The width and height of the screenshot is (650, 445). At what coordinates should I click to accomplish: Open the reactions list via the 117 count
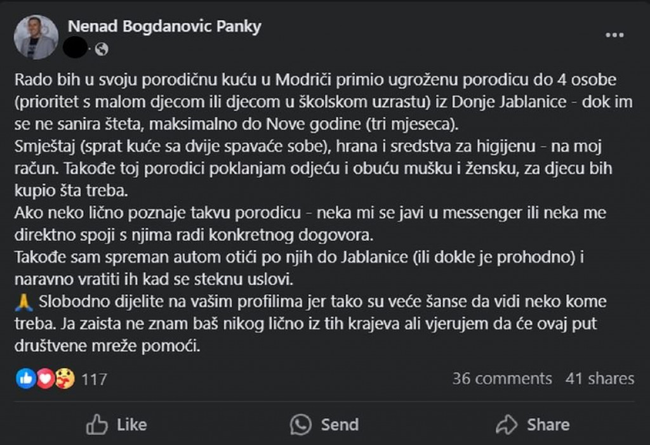[x=93, y=379]
